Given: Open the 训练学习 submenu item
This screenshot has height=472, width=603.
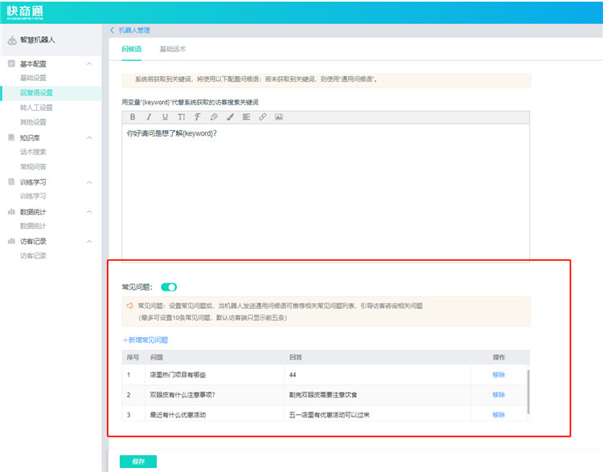Looking at the screenshot, I should 33,196.
